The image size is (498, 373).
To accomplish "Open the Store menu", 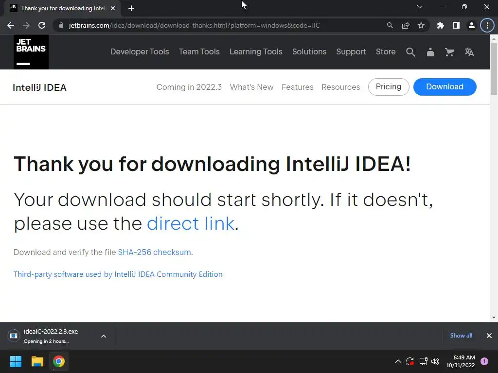I will pos(386,51).
